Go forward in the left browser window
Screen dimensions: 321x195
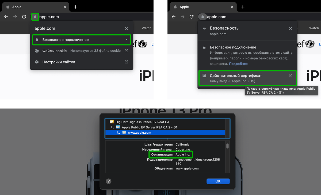point(15,17)
